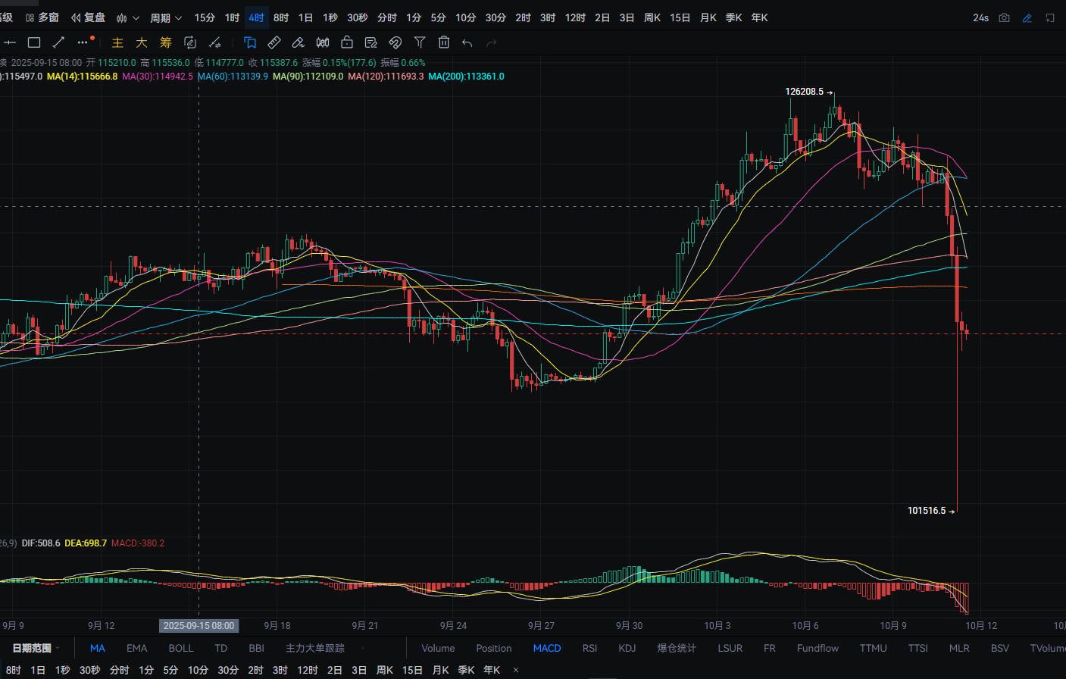Expand the 周期 period dropdown
The image size is (1066, 679).
165,17
